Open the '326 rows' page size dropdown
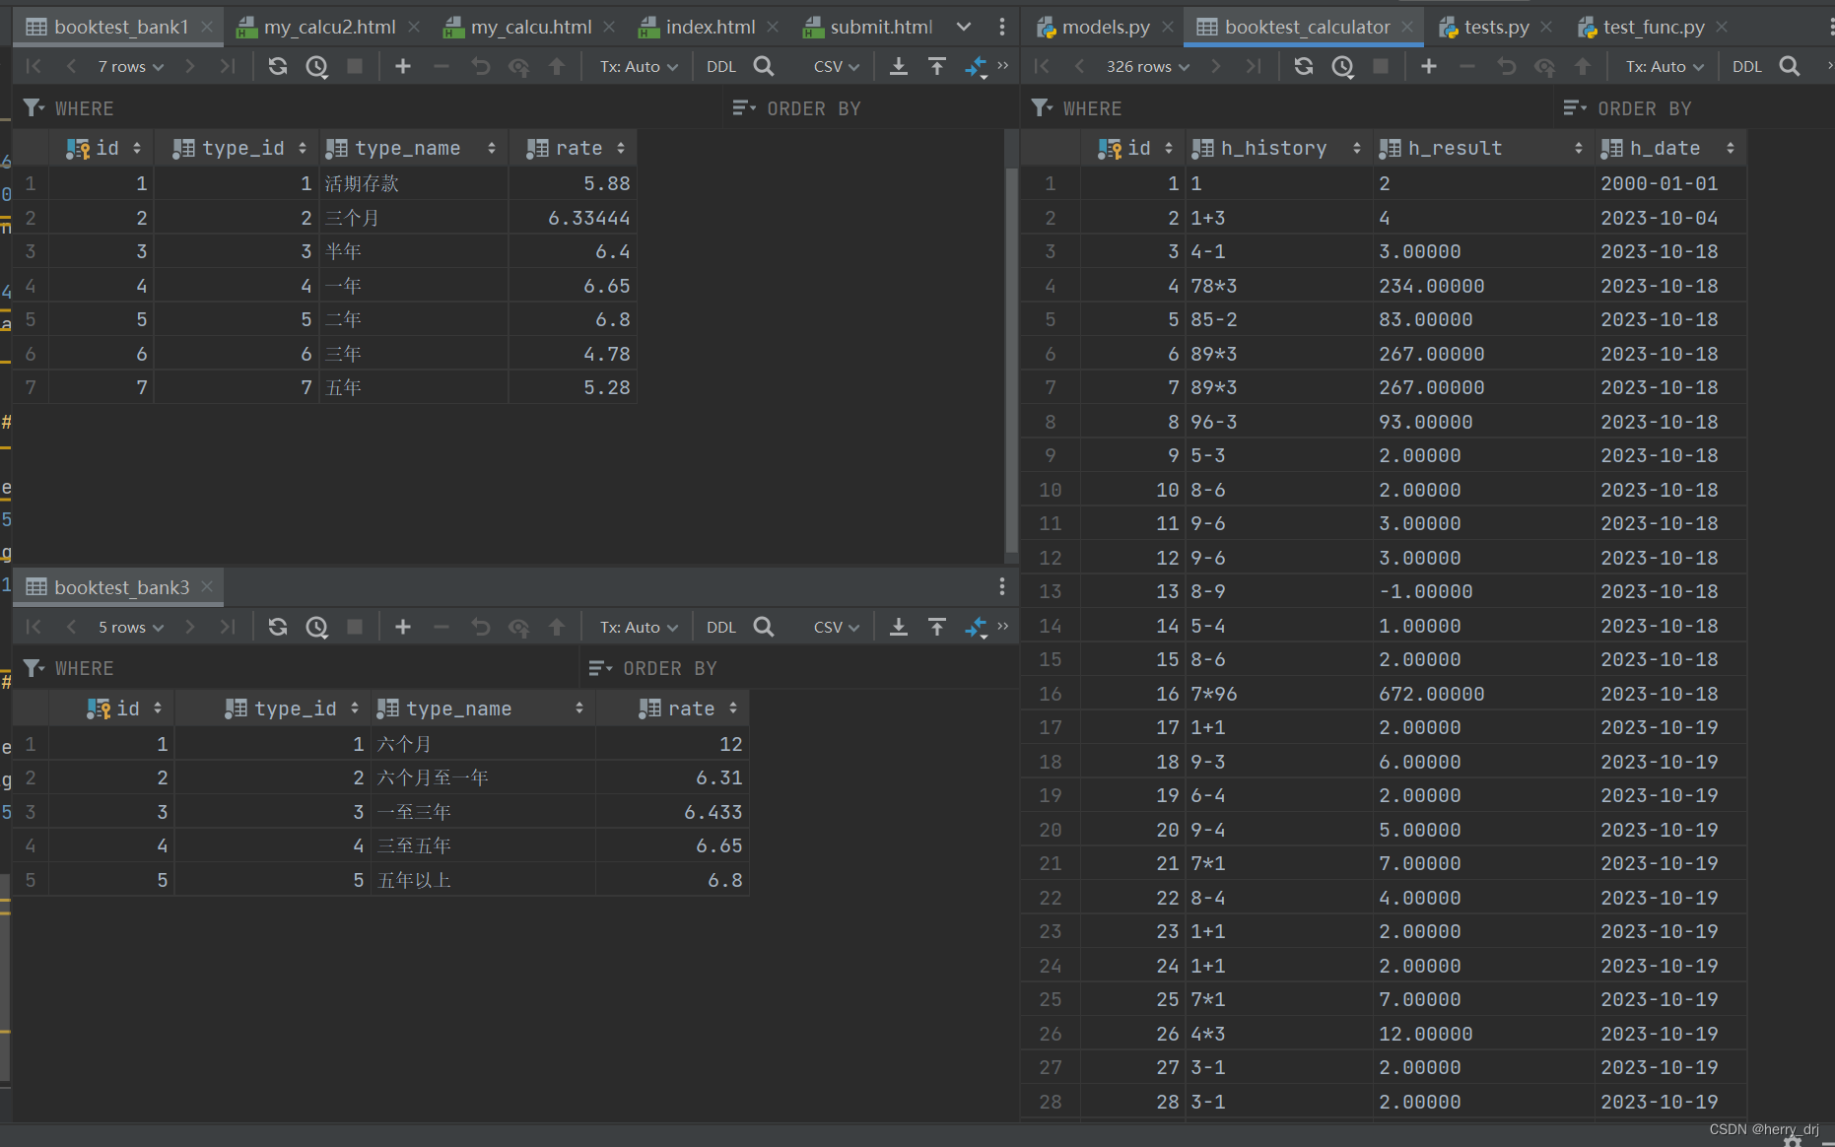Screen dimensions: 1835x1147 1148,66
